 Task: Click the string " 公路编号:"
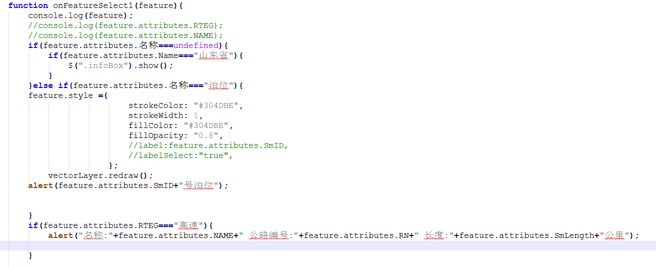[x=271, y=235]
